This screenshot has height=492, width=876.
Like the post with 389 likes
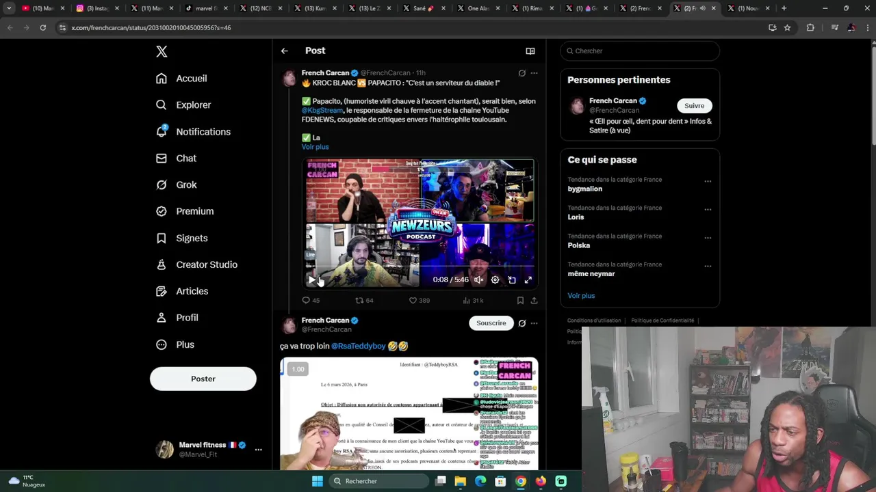click(419, 301)
